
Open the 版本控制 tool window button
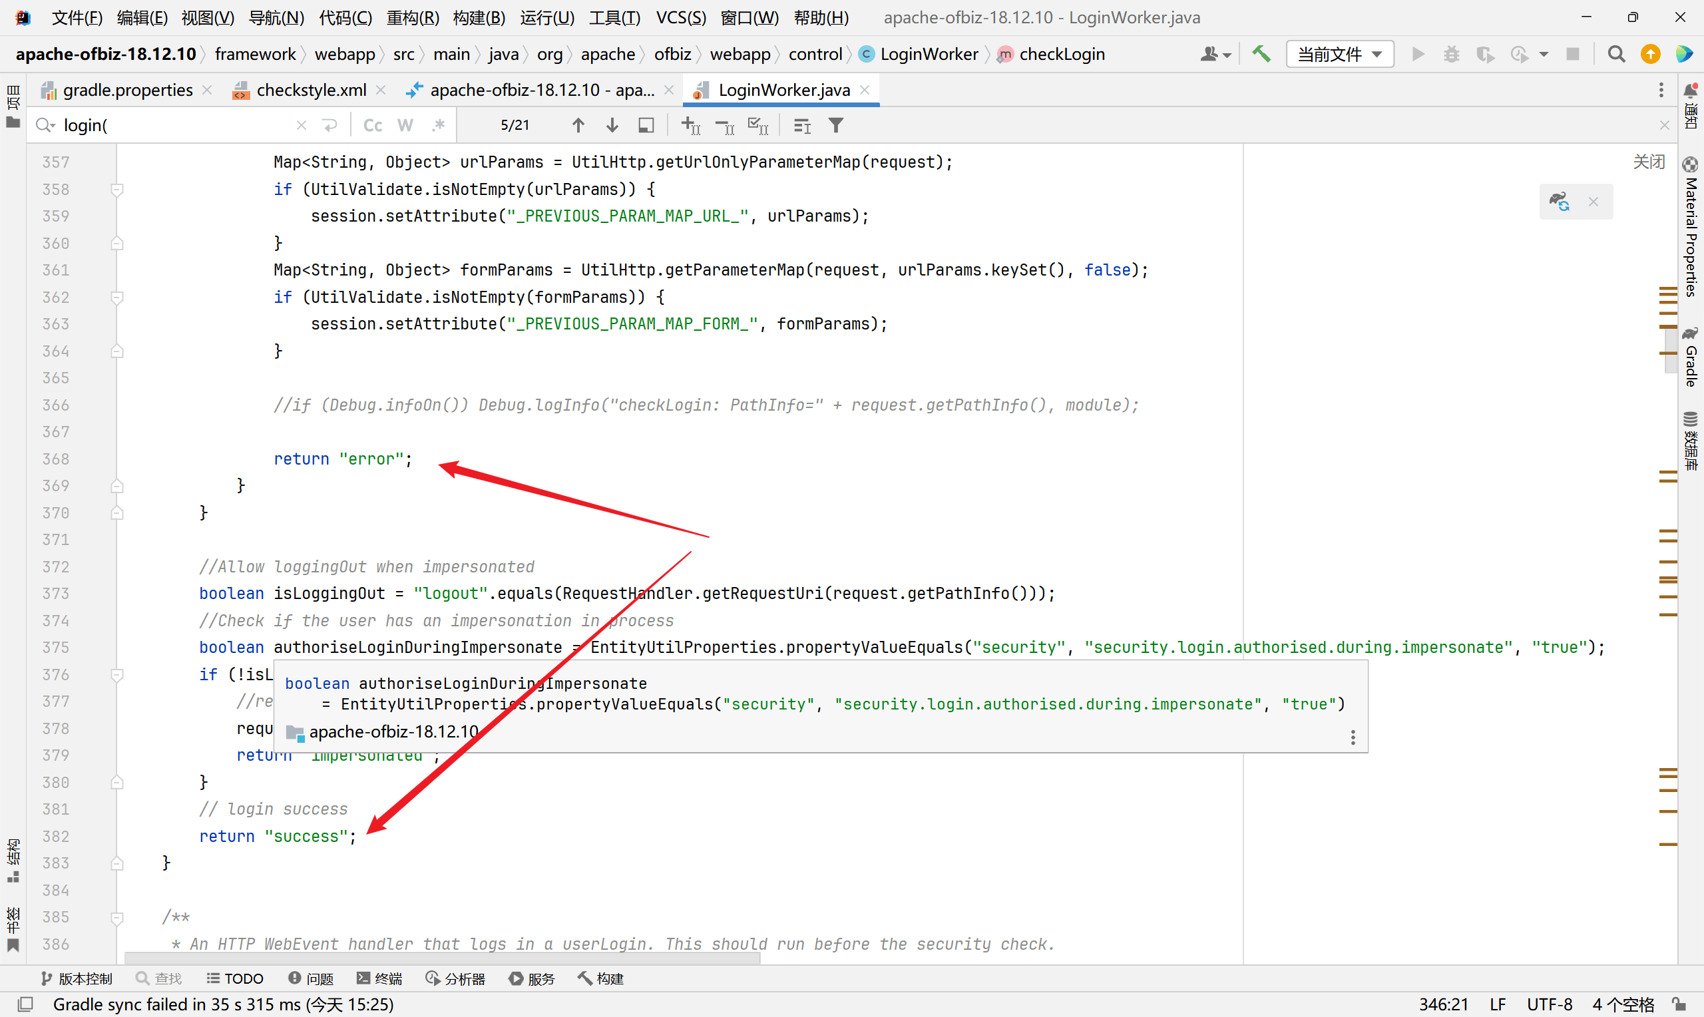pyautogui.click(x=76, y=978)
